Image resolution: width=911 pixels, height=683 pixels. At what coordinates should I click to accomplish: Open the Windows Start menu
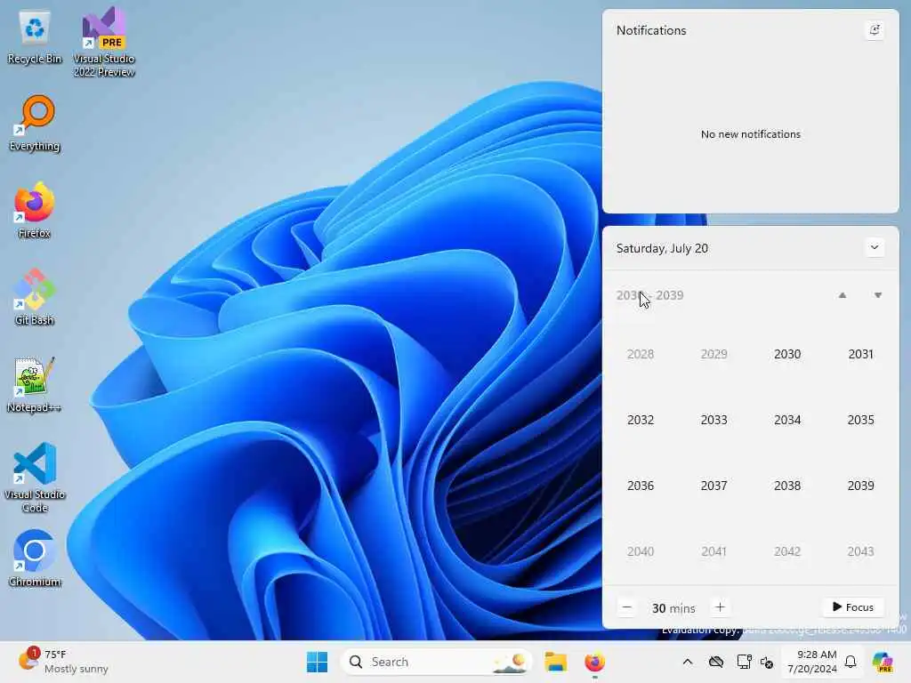tap(318, 662)
